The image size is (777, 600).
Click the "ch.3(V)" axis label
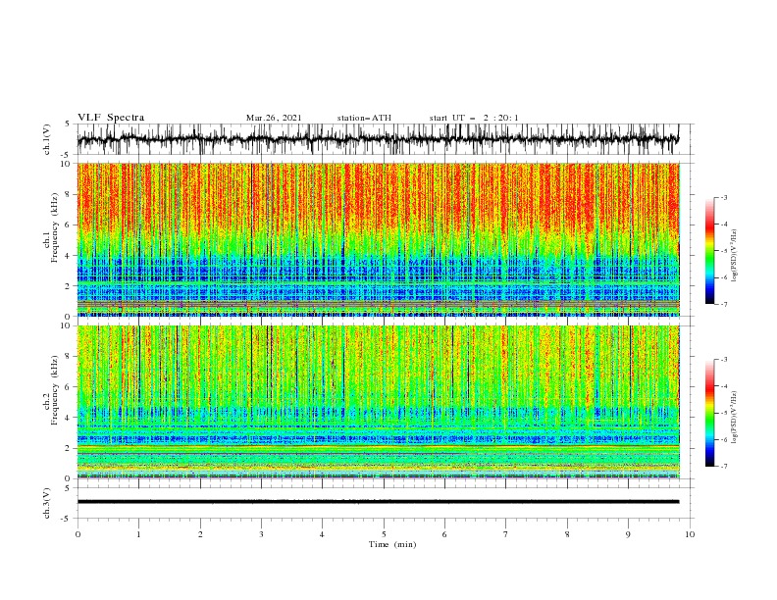coord(47,503)
